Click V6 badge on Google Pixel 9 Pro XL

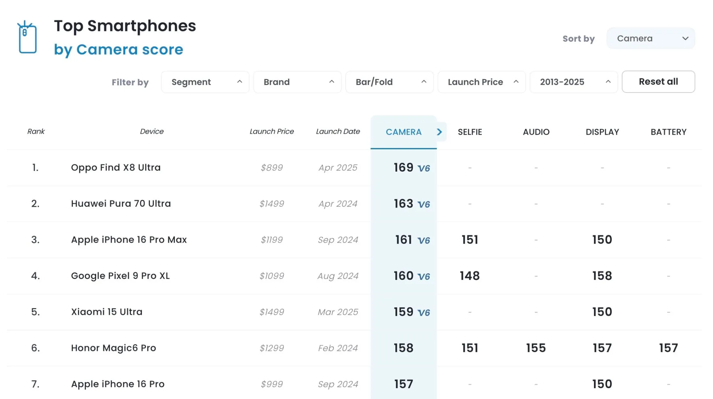[424, 277]
